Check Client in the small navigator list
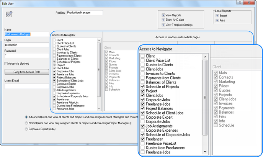263x157 pixels. point(54,40)
